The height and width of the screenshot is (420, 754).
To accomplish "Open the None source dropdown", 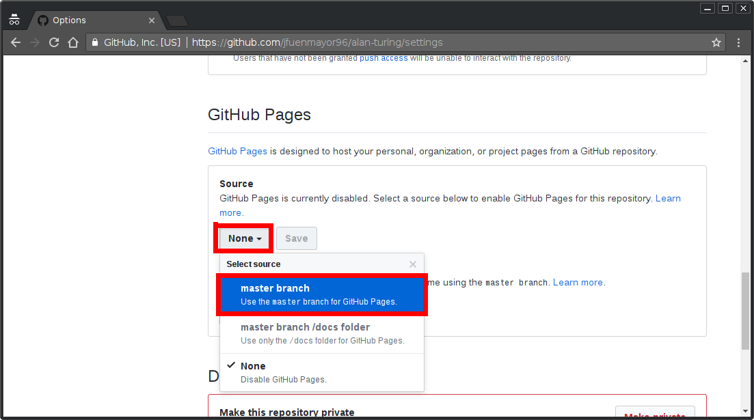I will click(x=244, y=238).
